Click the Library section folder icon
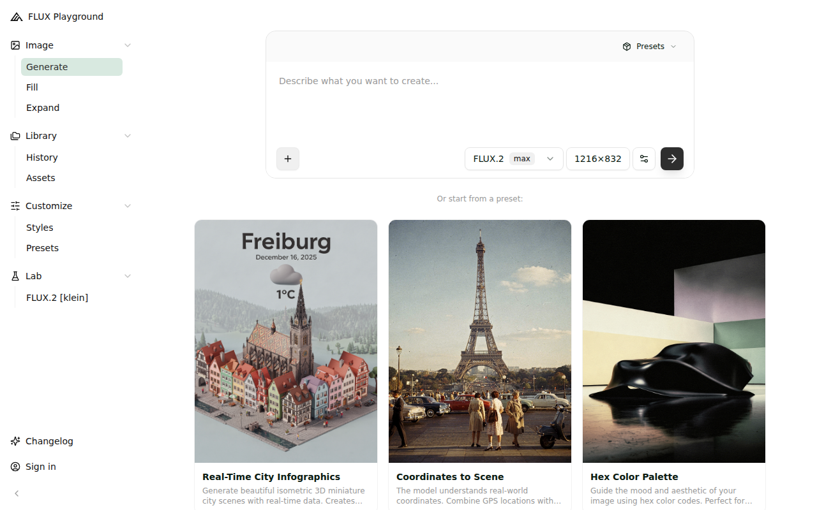This screenshot has height=510, width=817. coord(15,136)
